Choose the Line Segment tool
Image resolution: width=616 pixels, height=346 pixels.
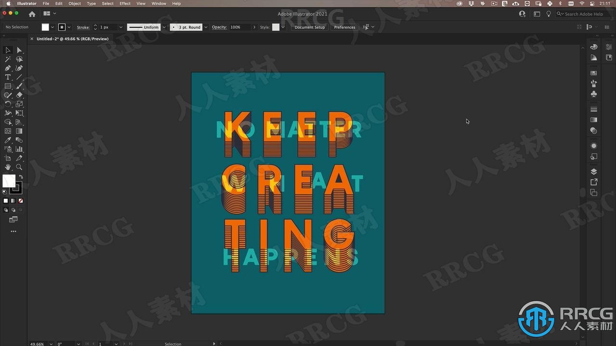pos(19,77)
